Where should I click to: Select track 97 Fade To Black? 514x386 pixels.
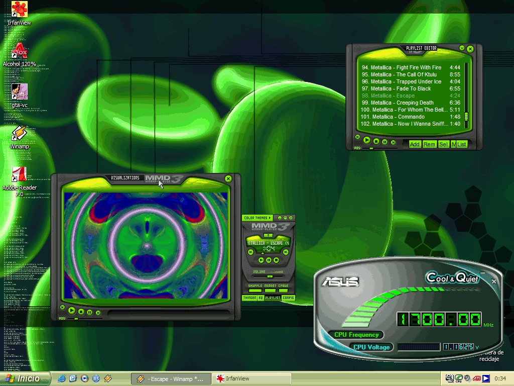tap(411, 88)
